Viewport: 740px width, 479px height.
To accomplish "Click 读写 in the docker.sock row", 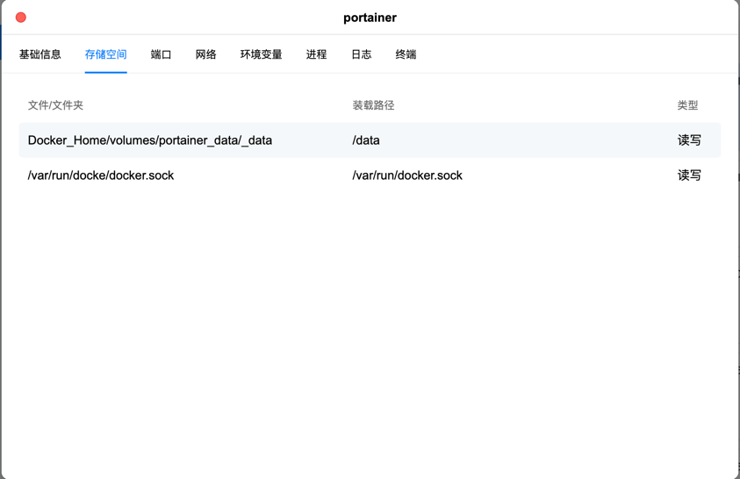I will (x=689, y=175).
